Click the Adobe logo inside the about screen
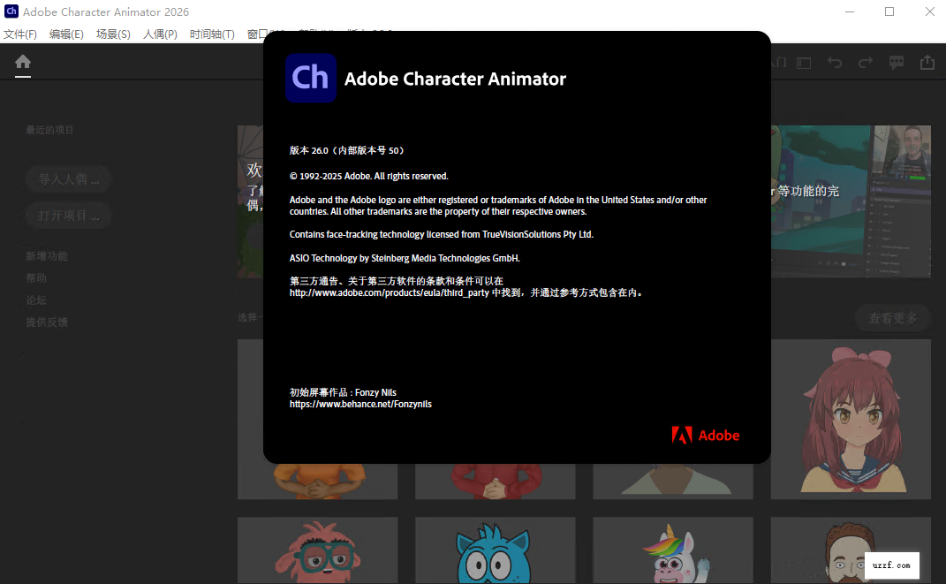This screenshot has width=946, height=584. tap(705, 435)
